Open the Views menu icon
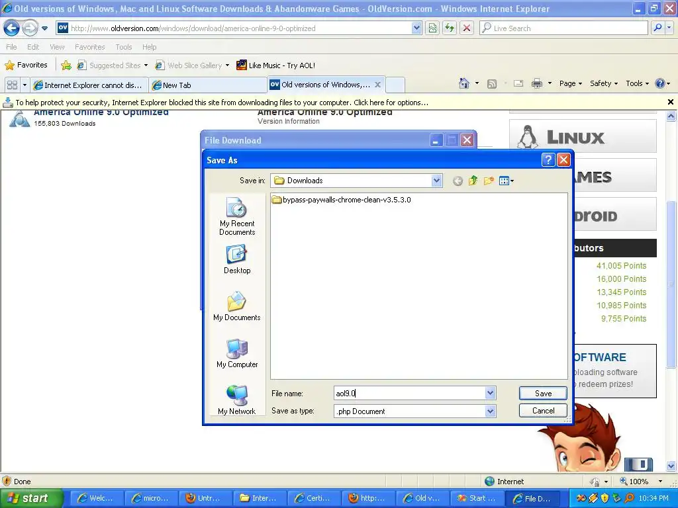678x508 pixels. point(507,181)
